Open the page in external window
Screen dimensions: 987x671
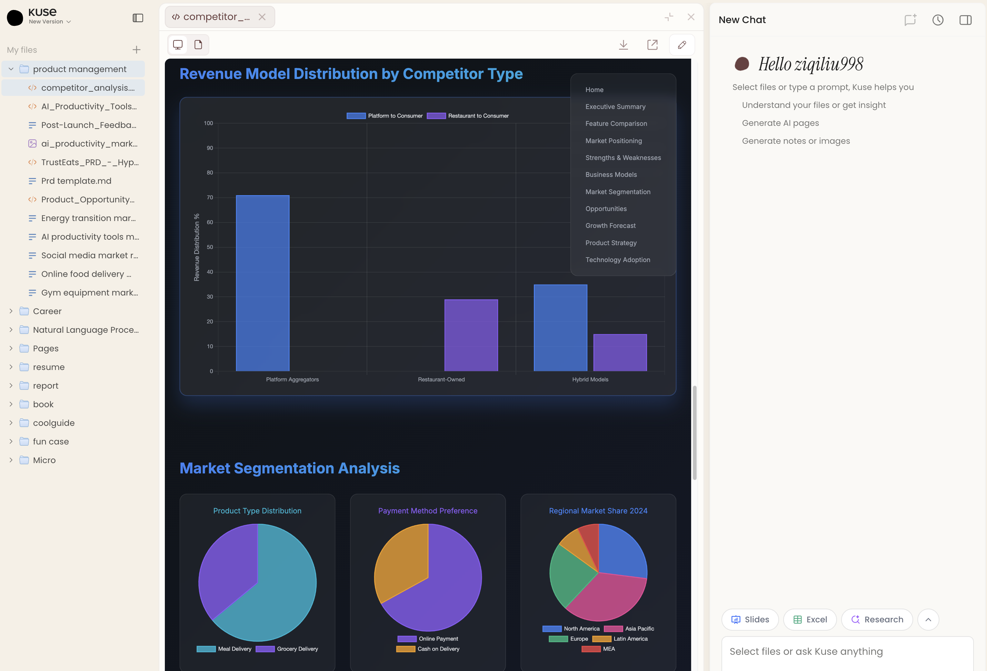pos(653,44)
